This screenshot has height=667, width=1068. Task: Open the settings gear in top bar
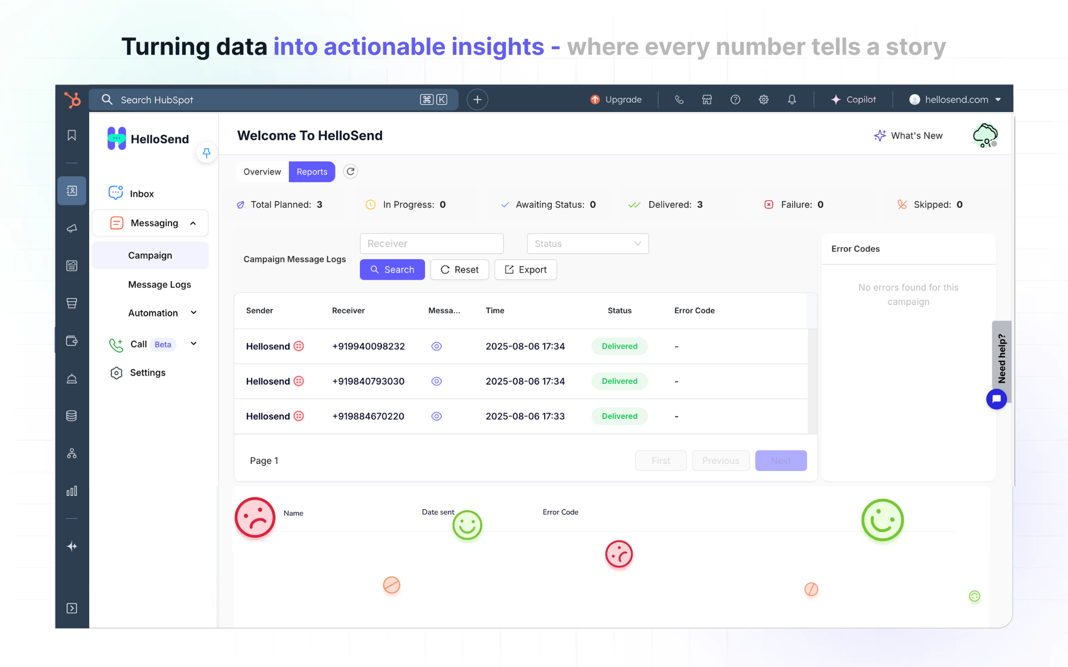click(763, 100)
